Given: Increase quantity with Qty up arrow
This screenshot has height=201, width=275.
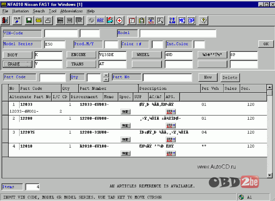Looking at the screenshot, I should [106, 75].
